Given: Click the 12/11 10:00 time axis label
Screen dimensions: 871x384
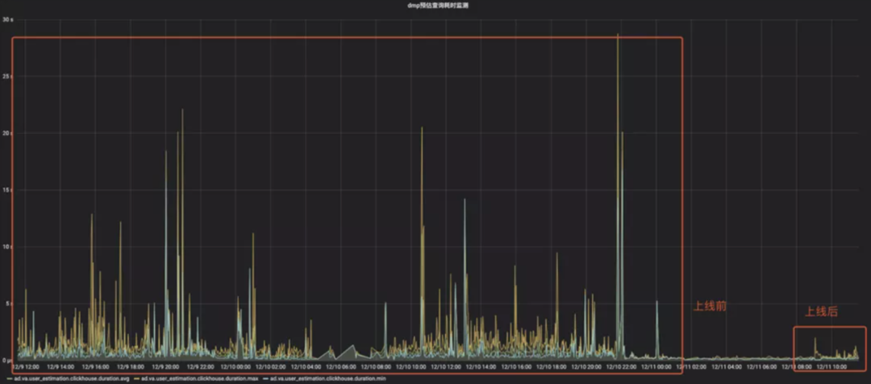Looking at the screenshot, I should 831,367.
